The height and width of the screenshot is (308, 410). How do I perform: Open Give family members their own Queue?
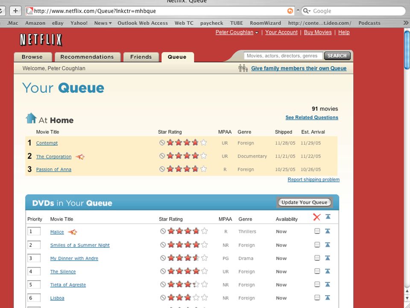pyautogui.click(x=299, y=68)
